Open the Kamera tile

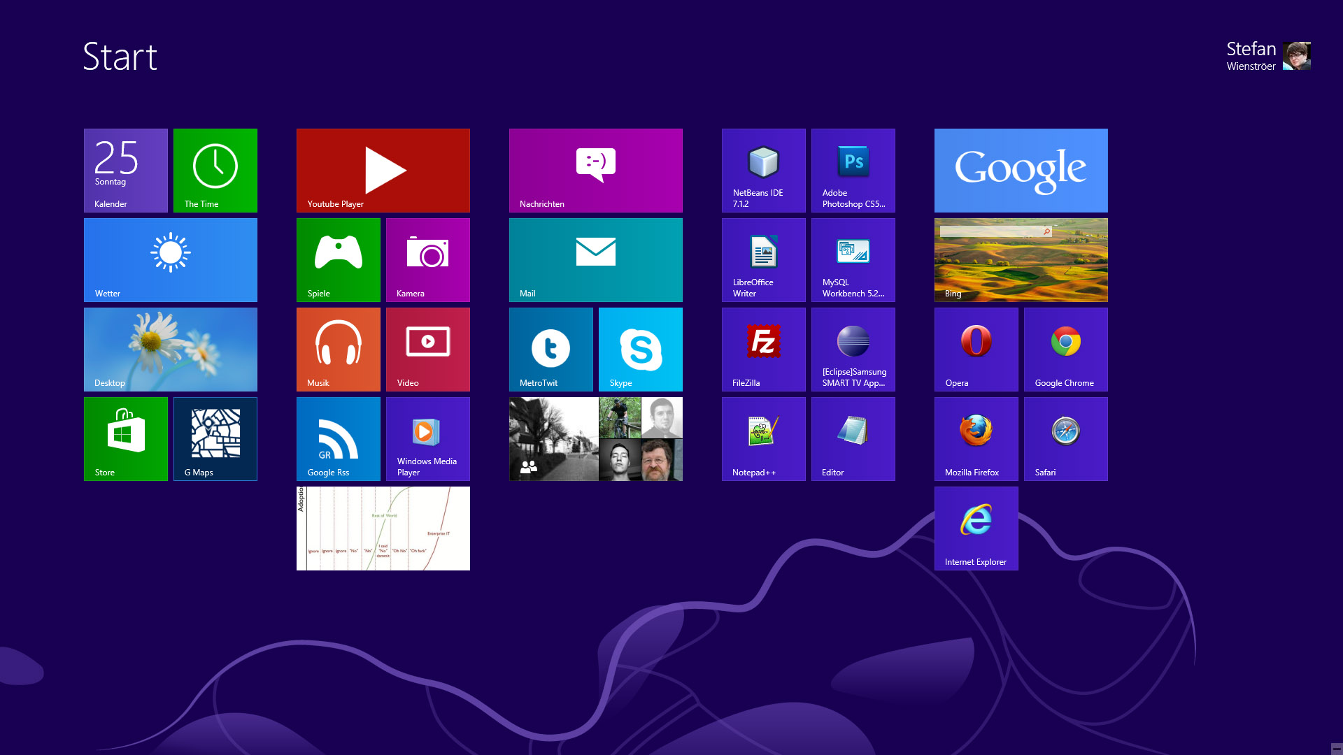[428, 260]
